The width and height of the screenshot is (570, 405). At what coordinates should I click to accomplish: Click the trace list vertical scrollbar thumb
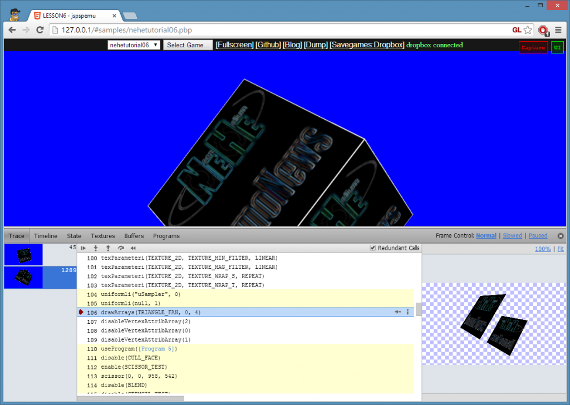419,309
